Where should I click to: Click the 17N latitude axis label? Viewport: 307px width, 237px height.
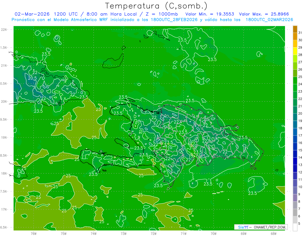pyautogui.click(x=4, y=209)
